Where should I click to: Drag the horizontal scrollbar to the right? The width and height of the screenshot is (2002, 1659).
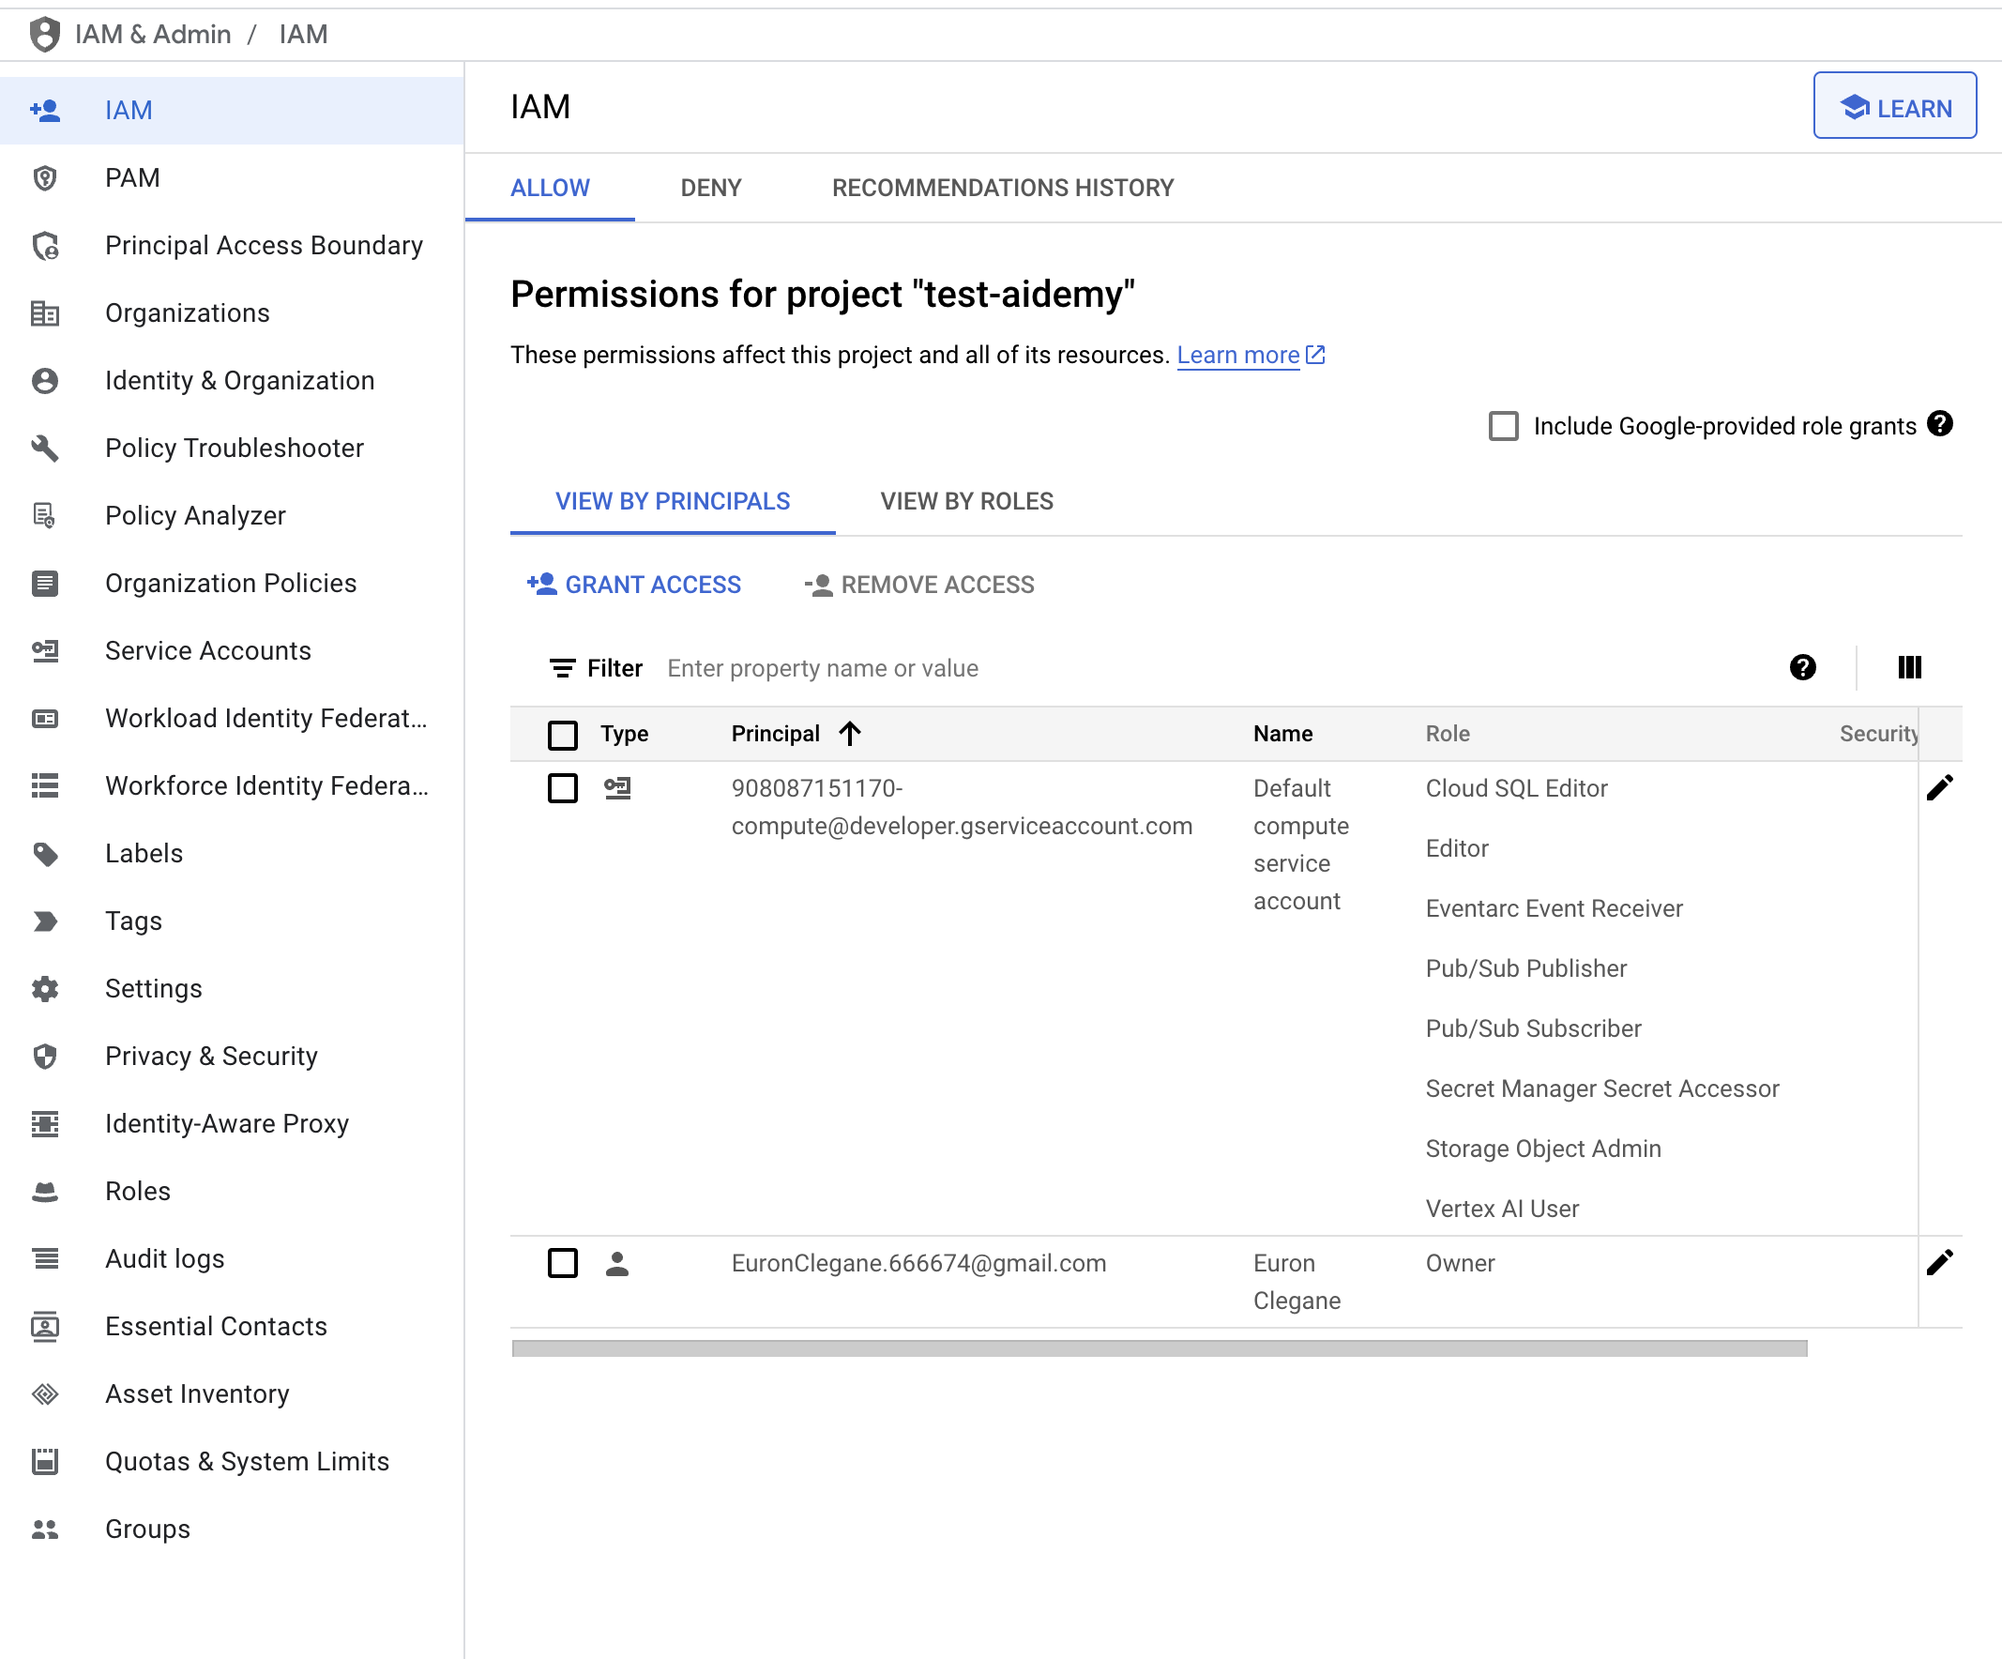click(1159, 1347)
